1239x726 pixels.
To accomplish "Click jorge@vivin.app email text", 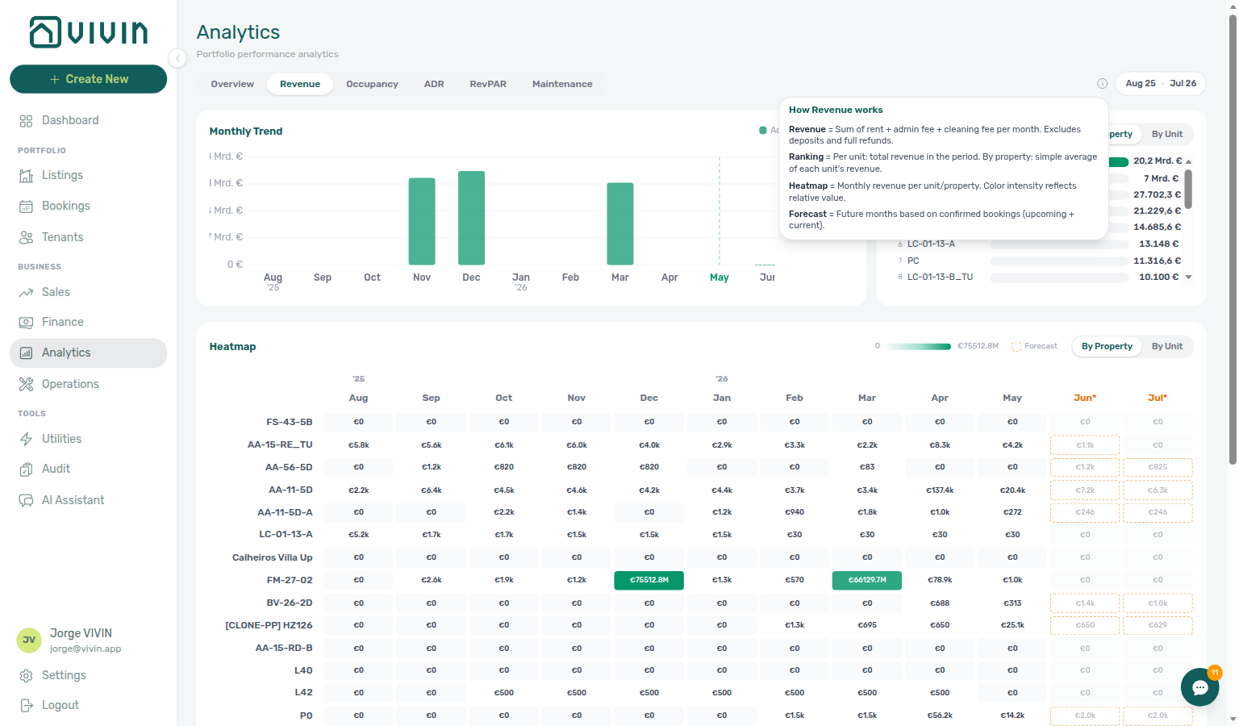I will [86, 649].
